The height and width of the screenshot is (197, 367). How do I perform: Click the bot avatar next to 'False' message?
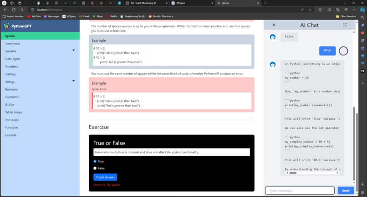[273, 37]
